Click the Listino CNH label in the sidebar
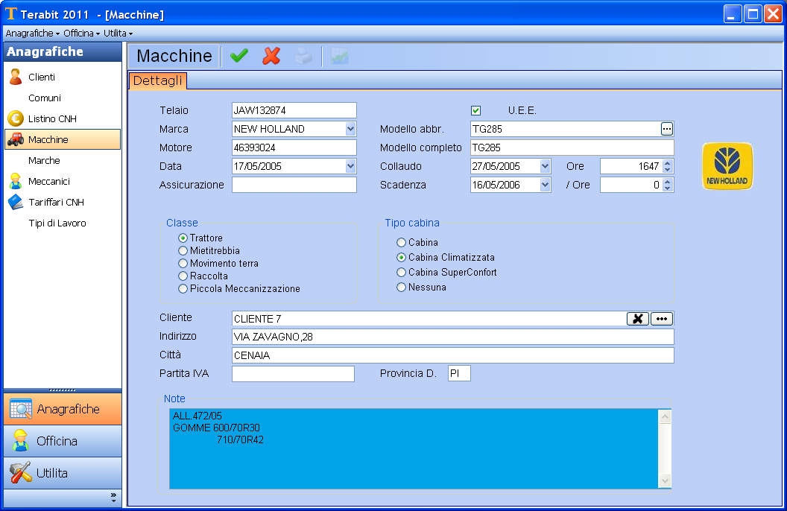This screenshot has height=511, width=787. [x=52, y=119]
